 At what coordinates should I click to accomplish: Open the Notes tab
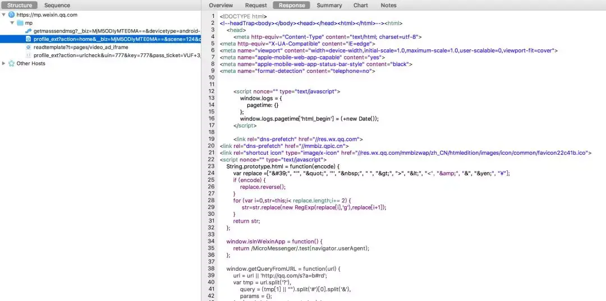pyautogui.click(x=388, y=5)
